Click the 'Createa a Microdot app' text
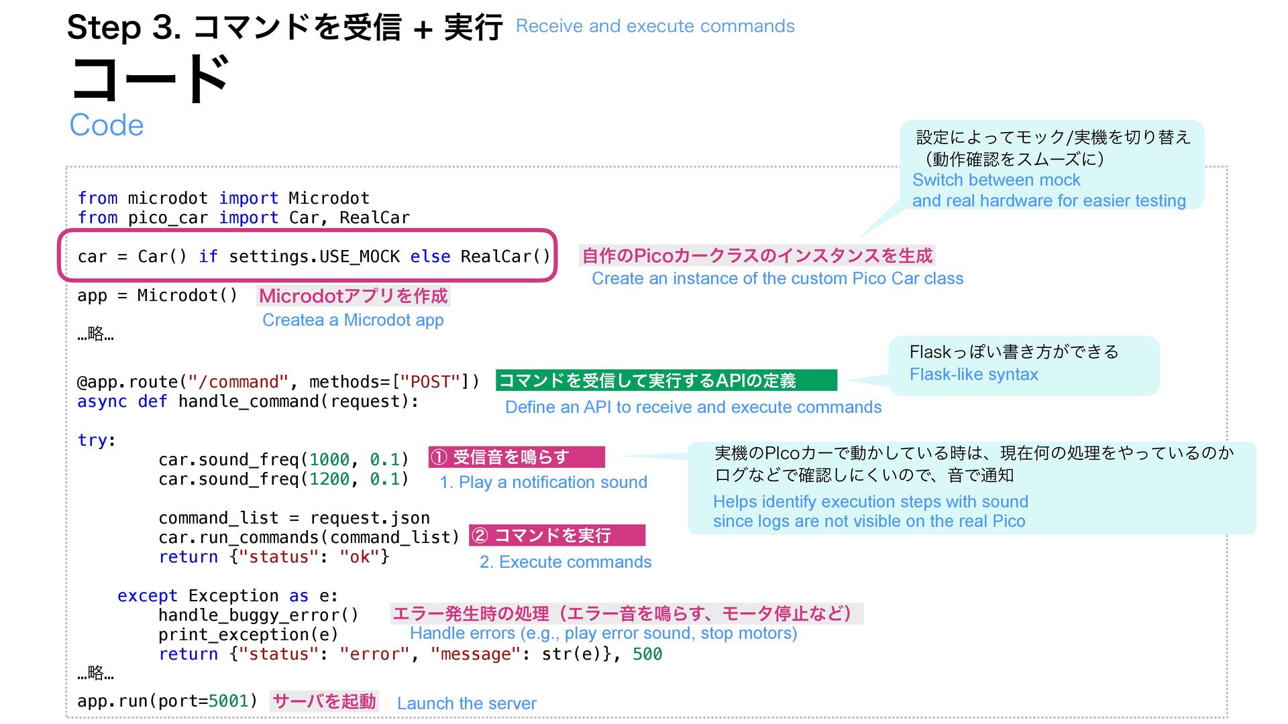Viewport: 1288px width, 724px height. point(353,320)
